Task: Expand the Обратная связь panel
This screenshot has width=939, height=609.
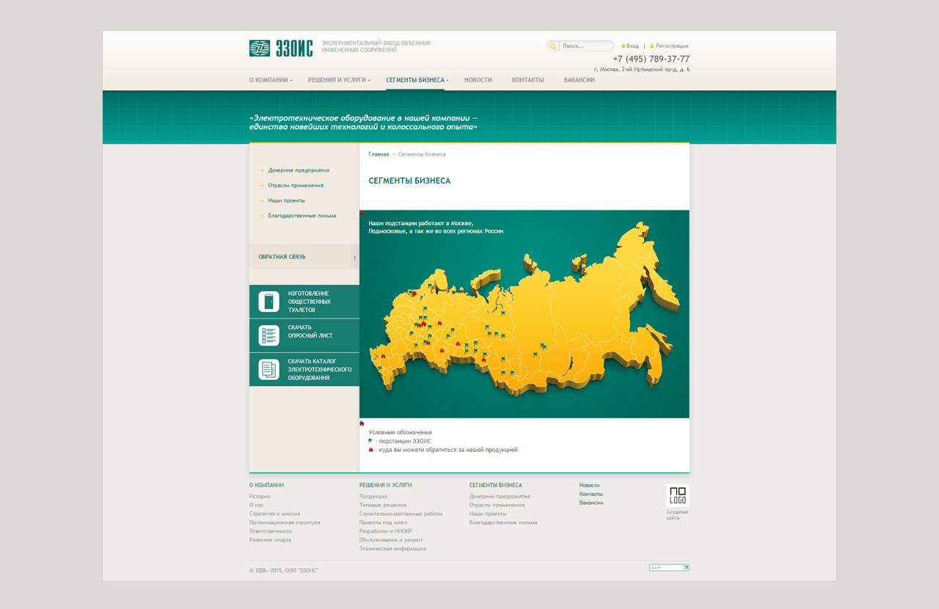Action: [304, 257]
